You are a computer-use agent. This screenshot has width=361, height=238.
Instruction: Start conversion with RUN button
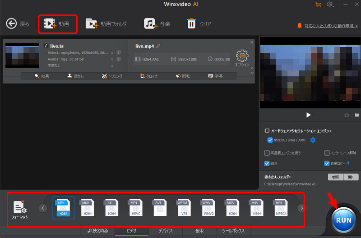pos(343,220)
